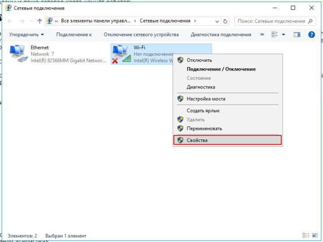Screen dimensions: 323x242
Task: Refresh the Network Connections view
Action: pos(225,21)
